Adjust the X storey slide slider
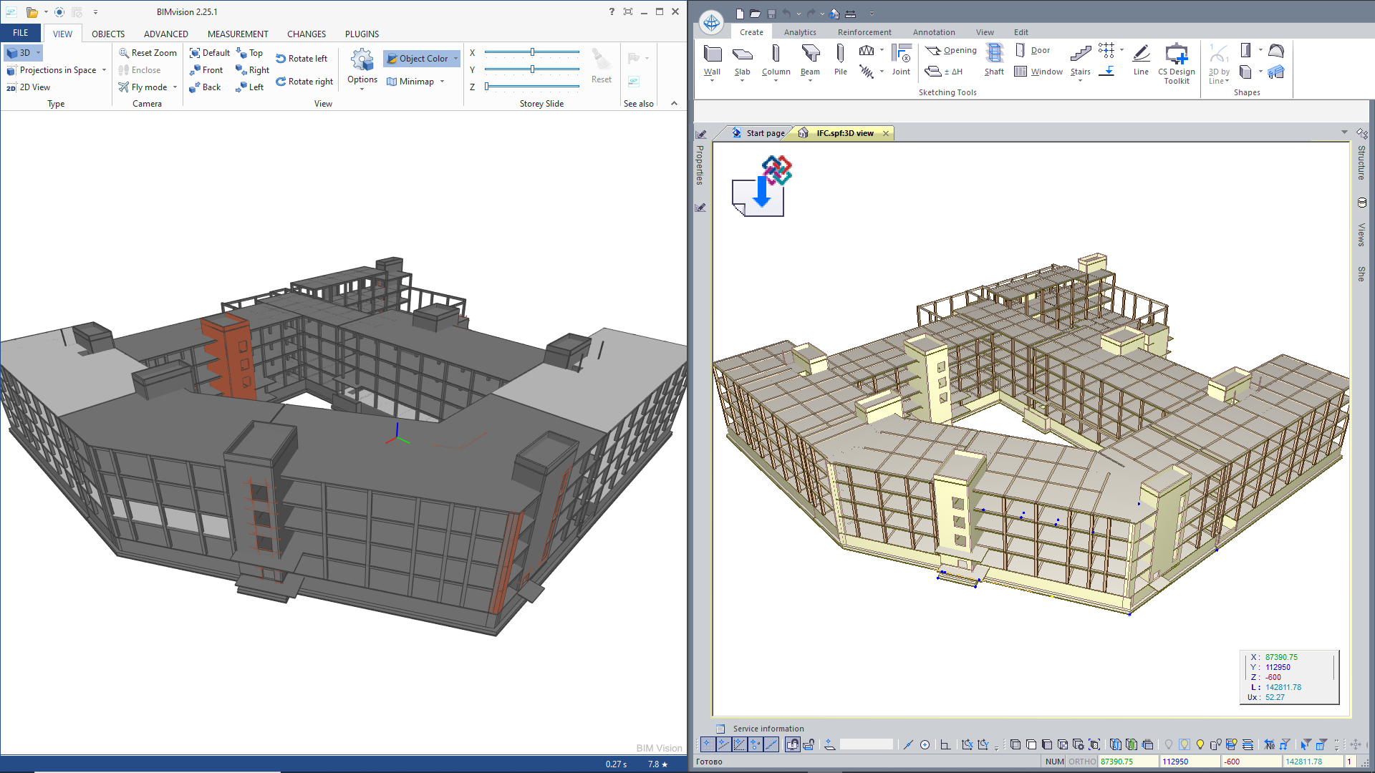Image resolution: width=1375 pixels, height=773 pixels. click(x=532, y=52)
